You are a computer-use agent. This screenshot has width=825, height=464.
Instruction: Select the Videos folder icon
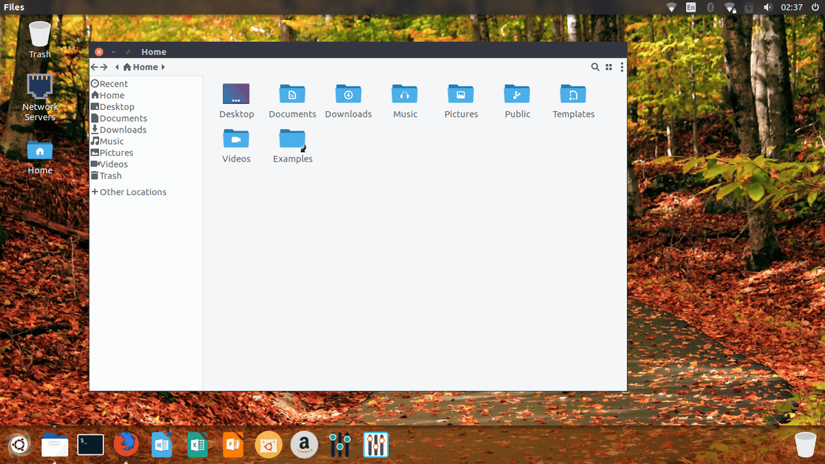click(x=236, y=140)
